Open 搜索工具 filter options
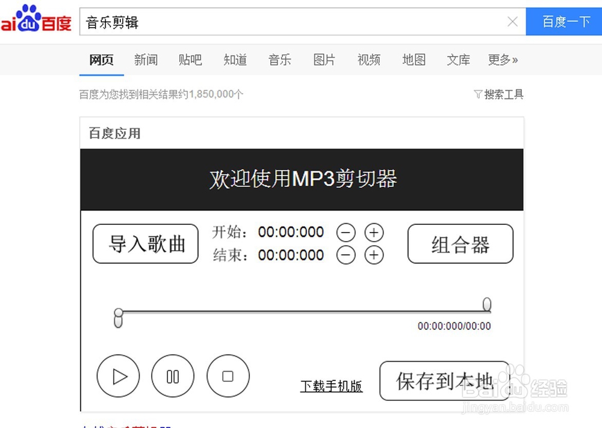 pos(498,94)
